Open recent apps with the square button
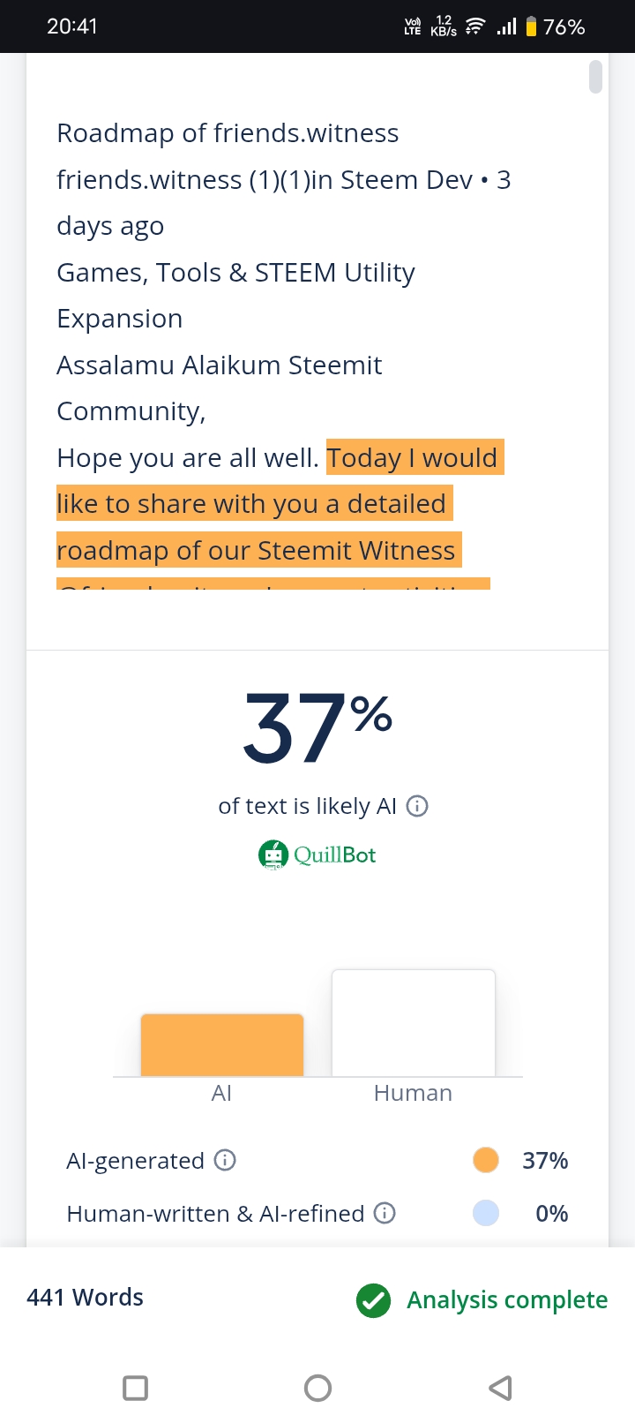This screenshot has width=635, height=1423. pos(135,1388)
